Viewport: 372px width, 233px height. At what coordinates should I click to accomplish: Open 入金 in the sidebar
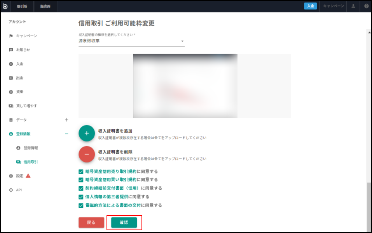click(x=19, y=64)
